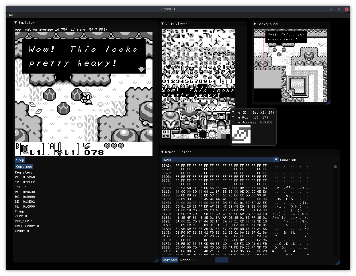The height and width of the screenshot is (276, 356).
Task: Close the PhosGB window
Action: [347, 9]
